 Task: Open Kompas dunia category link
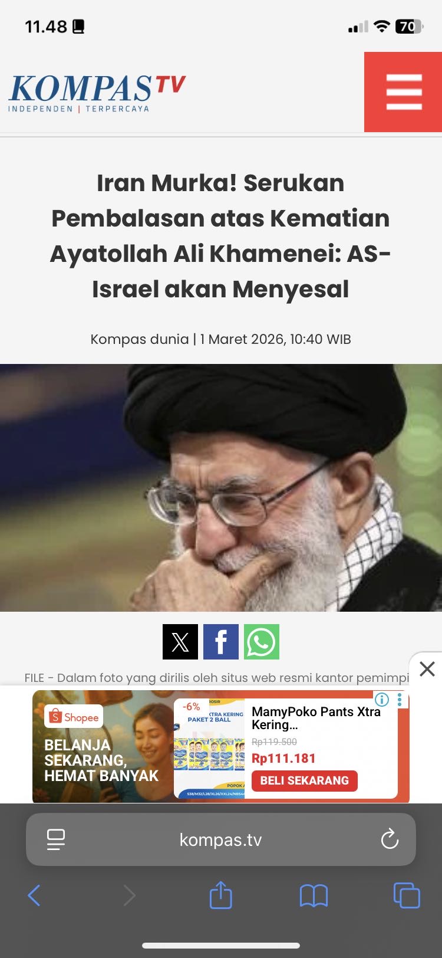click(x=139, y=339)
